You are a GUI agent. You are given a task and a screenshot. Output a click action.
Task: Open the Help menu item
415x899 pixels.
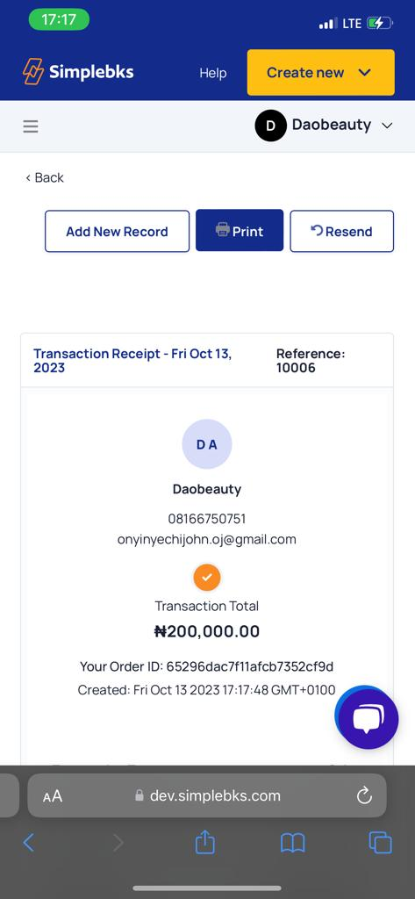click(212, 73)
